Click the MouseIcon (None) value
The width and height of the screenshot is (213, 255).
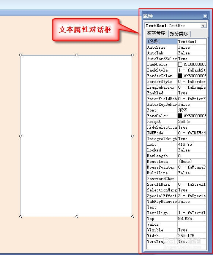click(185, 161)
